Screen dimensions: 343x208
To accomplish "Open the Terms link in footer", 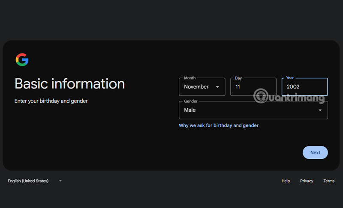I will (x=329, y=181).
